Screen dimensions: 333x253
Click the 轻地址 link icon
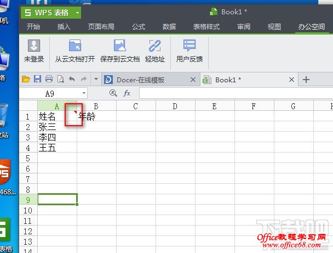pos(155,50)
